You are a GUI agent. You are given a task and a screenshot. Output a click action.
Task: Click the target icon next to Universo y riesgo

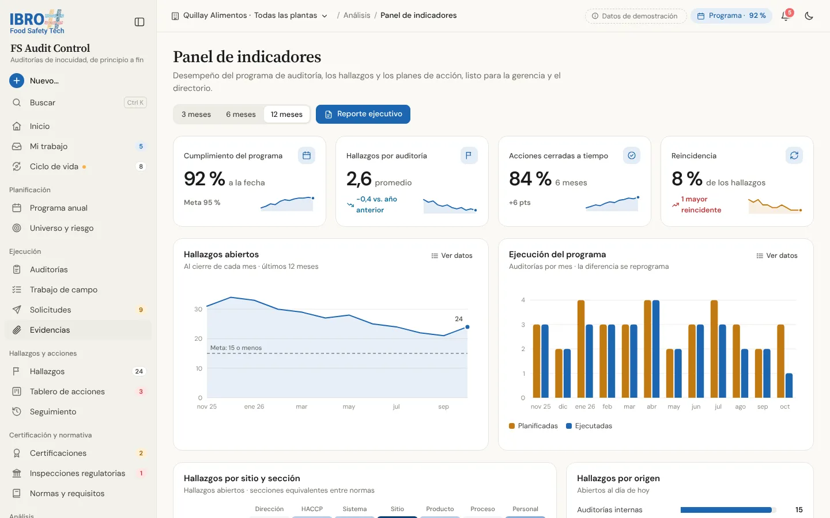point(17,228)
